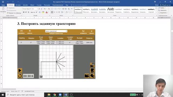Screen dimensions: 173x97
Task: Click Word icon in taskbar
Action: [x=66, y=95]
